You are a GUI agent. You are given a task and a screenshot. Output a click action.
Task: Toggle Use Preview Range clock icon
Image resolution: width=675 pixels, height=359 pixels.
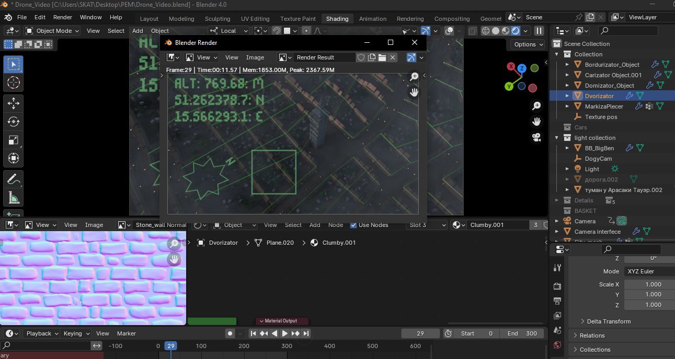tap(448, 333)
